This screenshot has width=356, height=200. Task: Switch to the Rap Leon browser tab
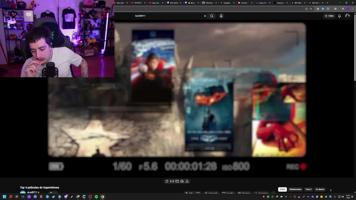click(x=156, y=3)
